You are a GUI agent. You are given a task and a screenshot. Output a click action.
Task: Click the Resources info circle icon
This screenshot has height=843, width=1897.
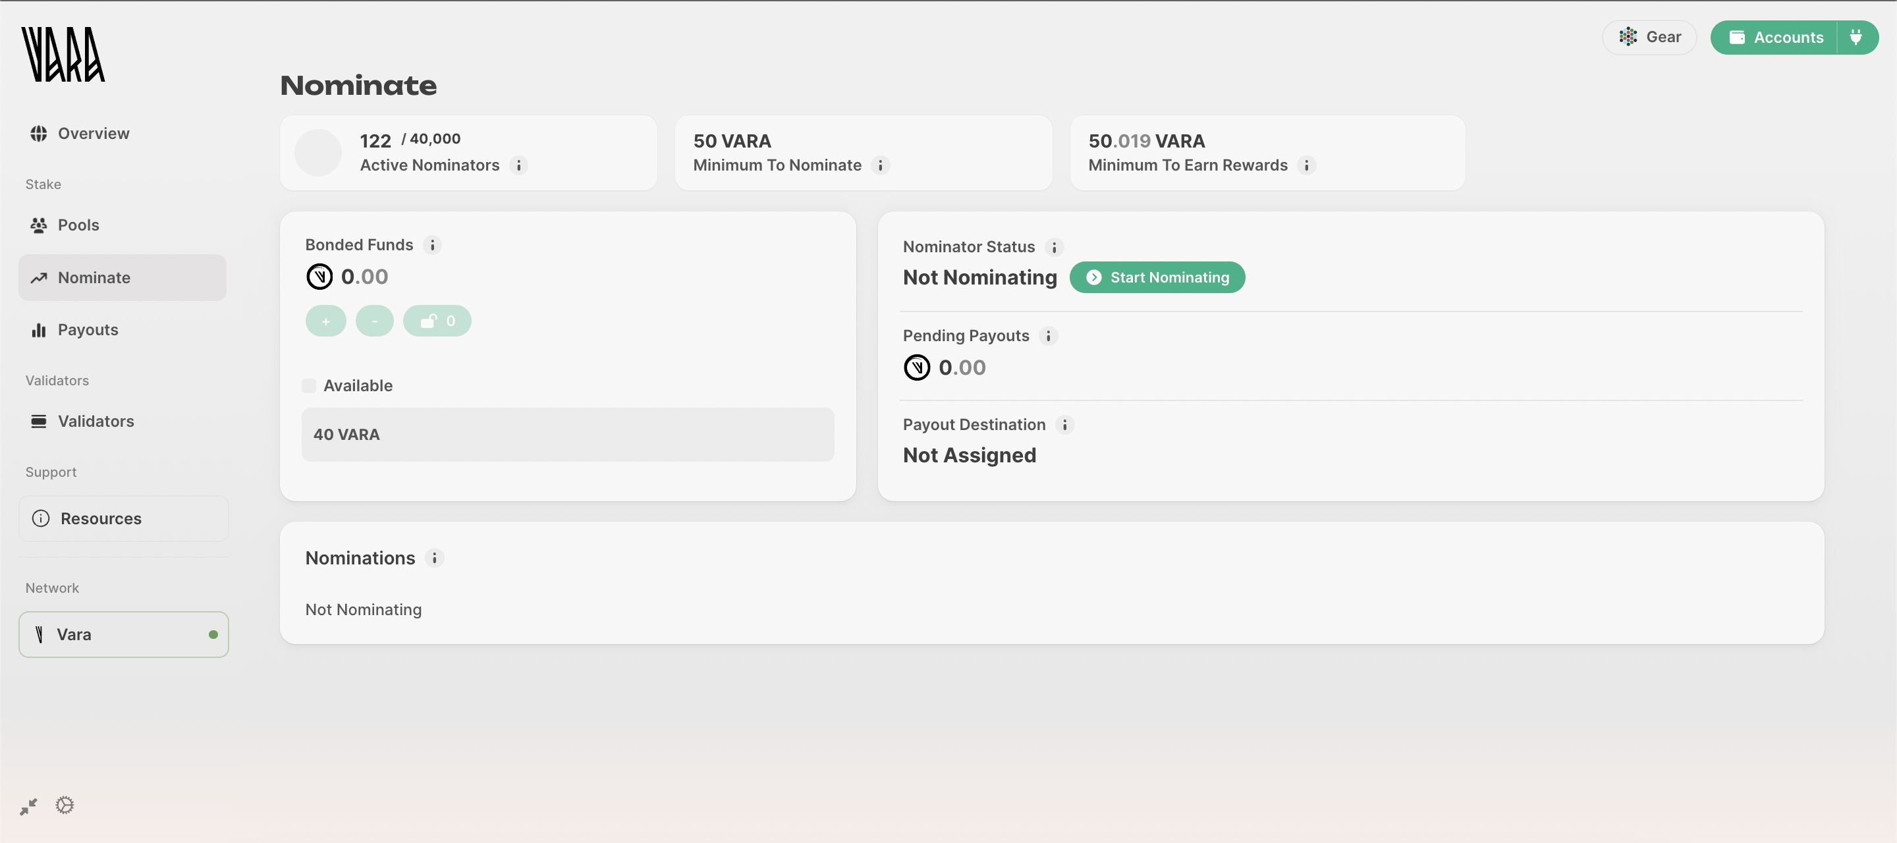[41, 518]
